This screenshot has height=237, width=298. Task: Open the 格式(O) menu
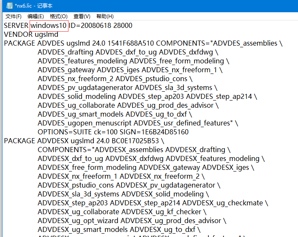(x=58, y=16)
